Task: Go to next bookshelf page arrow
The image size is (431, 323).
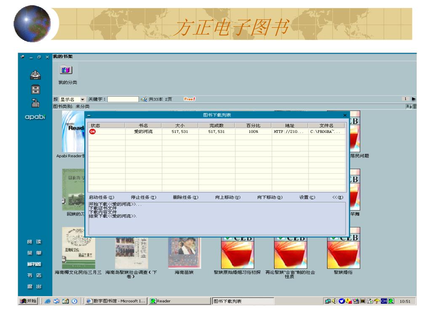Action: (x=414, y=99)
